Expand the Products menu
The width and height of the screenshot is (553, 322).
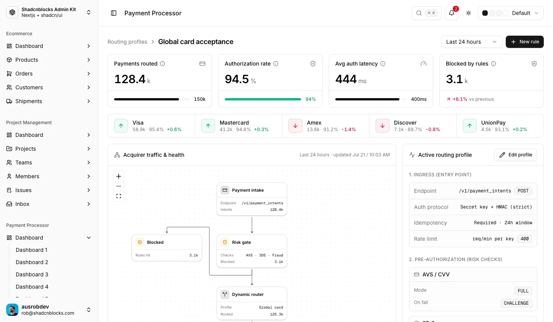click(x=49, y=60)
